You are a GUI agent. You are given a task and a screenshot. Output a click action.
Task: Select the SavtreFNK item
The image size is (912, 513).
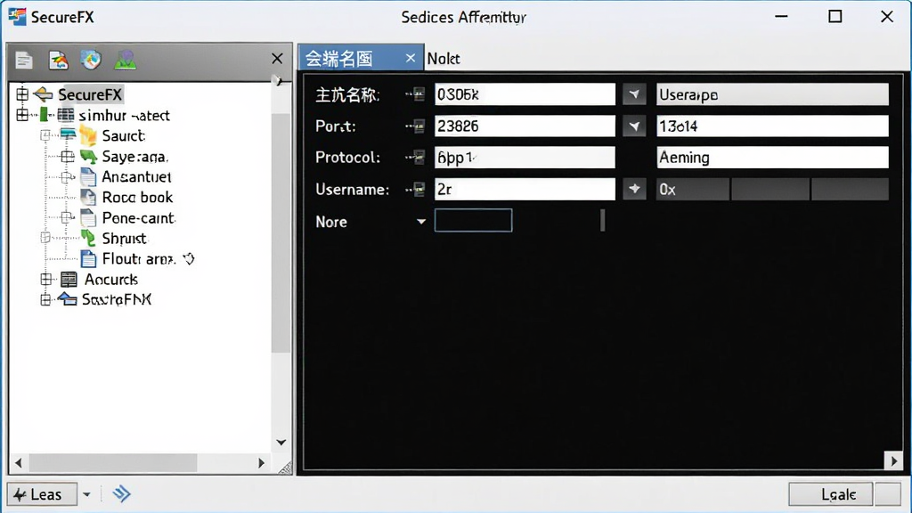point(117,299)
